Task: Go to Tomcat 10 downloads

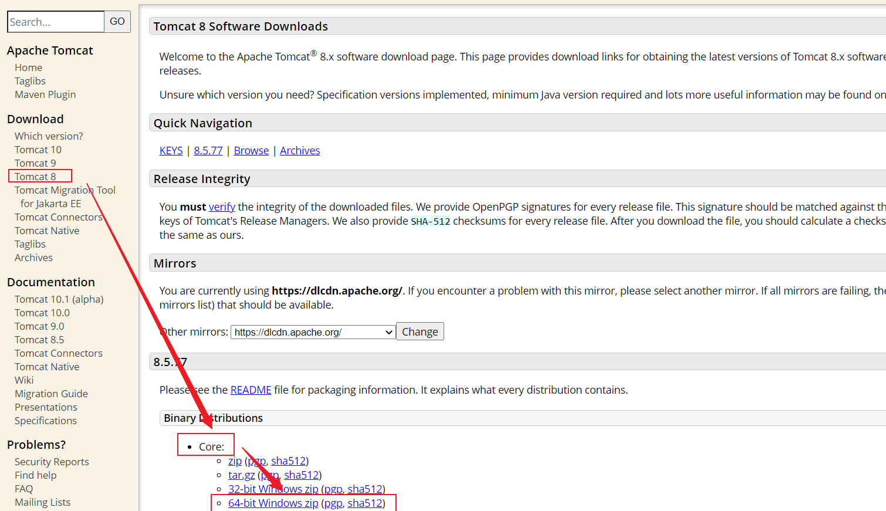Action: point(38,150)
